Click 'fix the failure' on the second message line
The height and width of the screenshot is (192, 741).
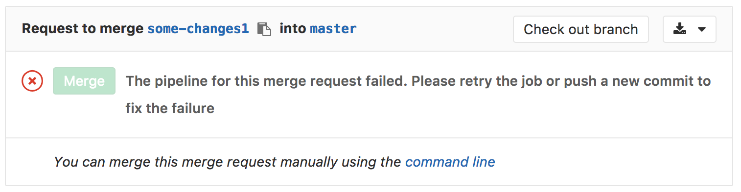click(x=170, y=108)
